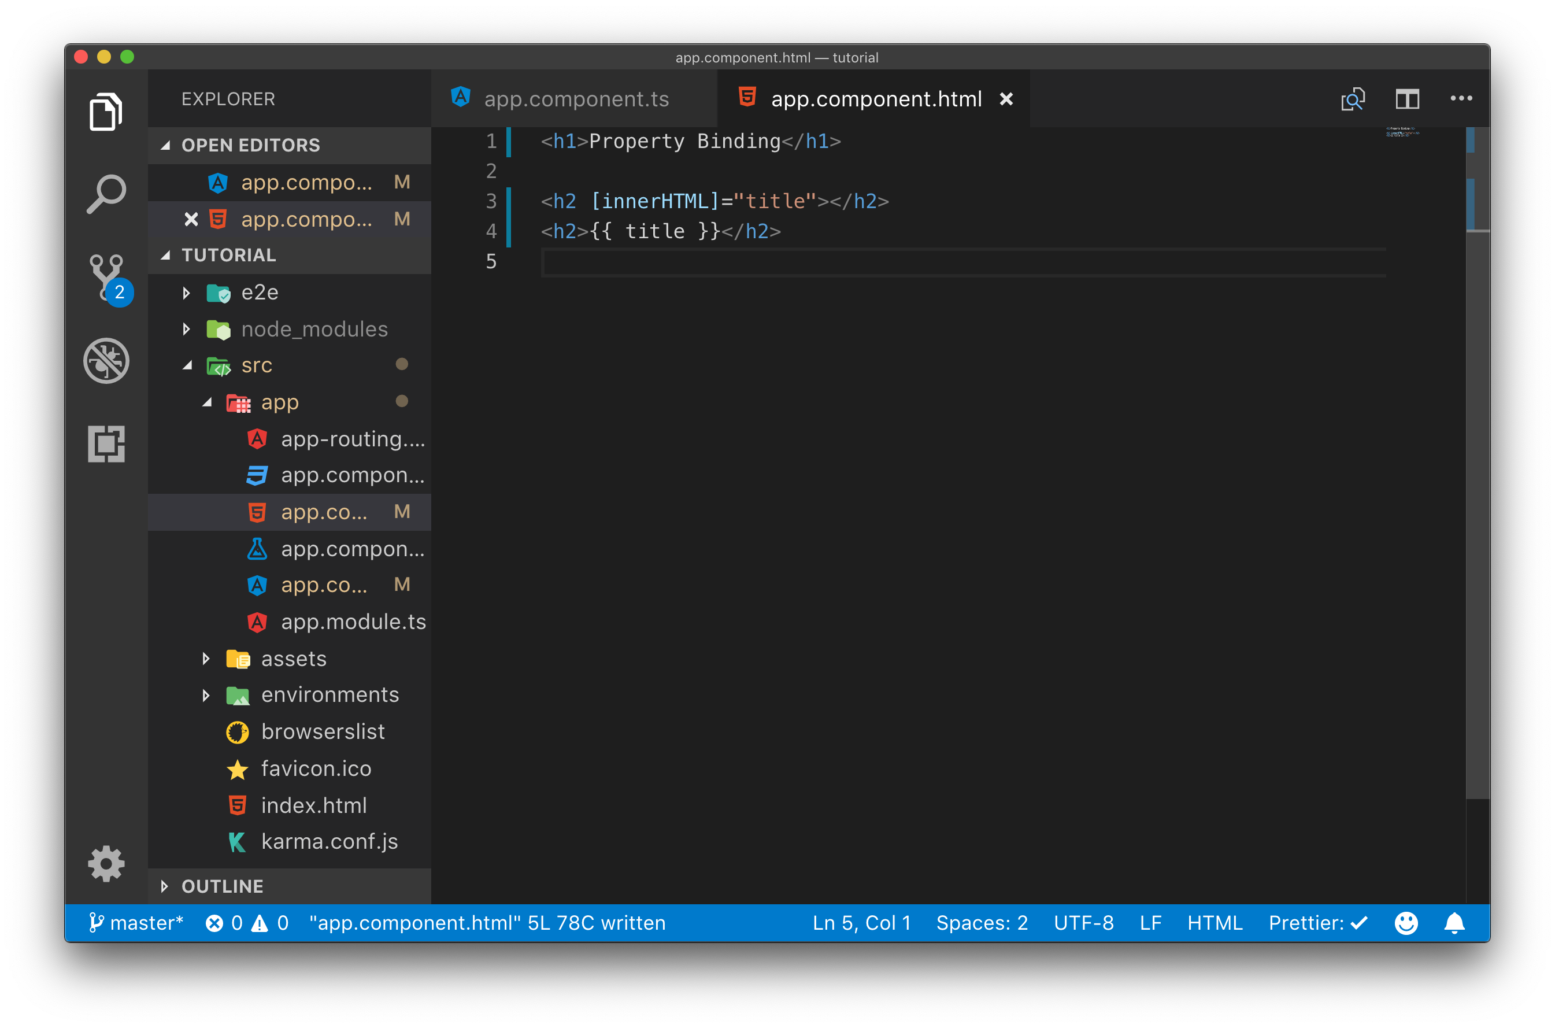The width and height of the screenshot is (1555, 1028).
Task: Click the editor vertical scrollbar
Action: tap(1477, 462)
